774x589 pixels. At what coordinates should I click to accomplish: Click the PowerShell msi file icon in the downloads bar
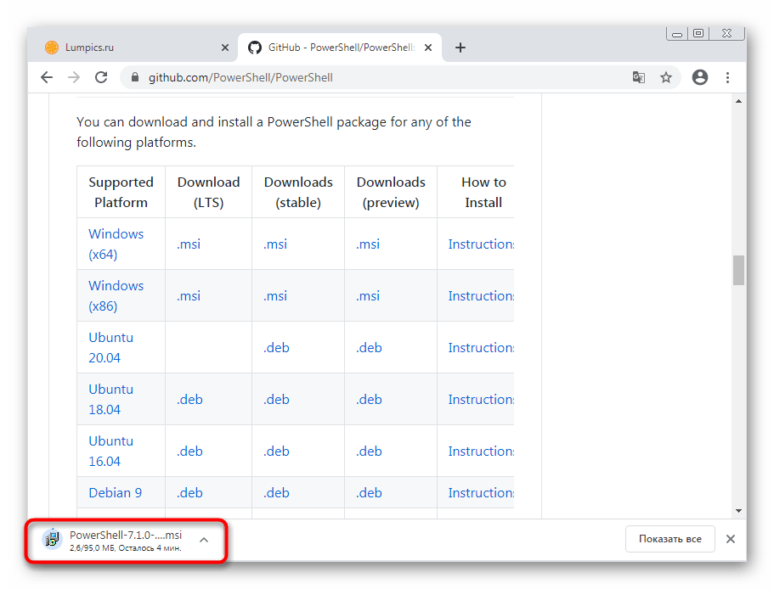(53, 538)
